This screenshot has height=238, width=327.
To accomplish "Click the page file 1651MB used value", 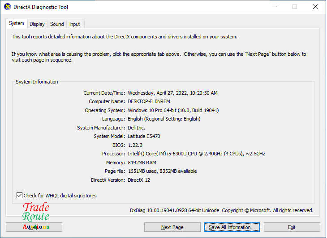I will [163, 171].
